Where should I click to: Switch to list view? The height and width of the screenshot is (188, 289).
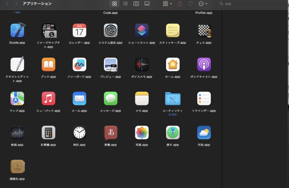tap(125, 4)
